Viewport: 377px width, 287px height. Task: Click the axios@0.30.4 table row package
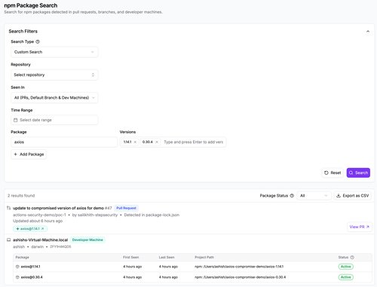click(32, 277)
